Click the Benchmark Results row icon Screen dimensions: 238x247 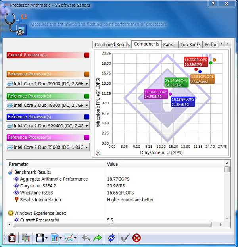[x=11, y=172]
